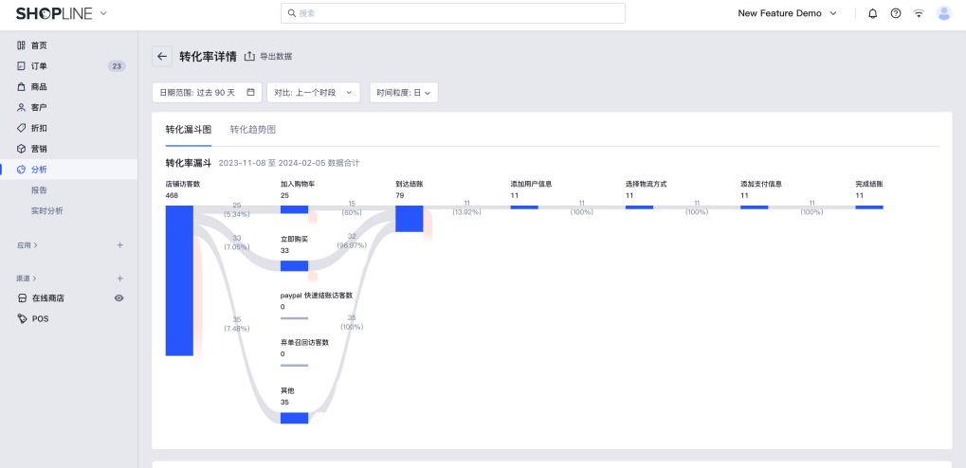The height and width of the screenshot is (468, 966).
Task: Toggle the eye icon beside 在线商店
Action: (x=118, y=298)
